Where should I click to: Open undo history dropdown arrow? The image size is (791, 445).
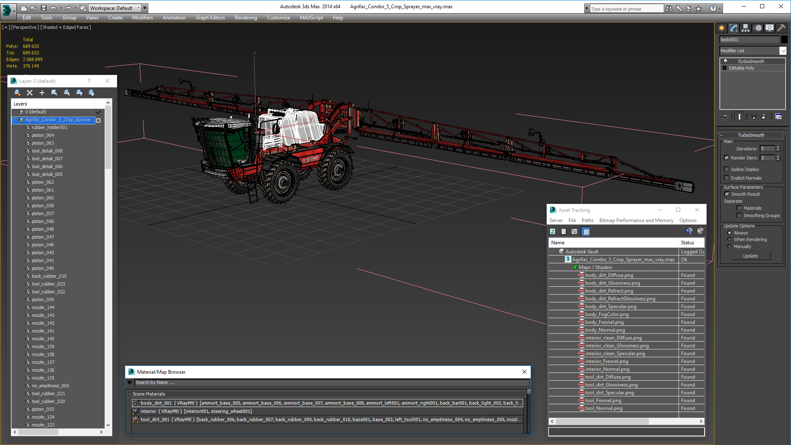[x=61, y=8]
